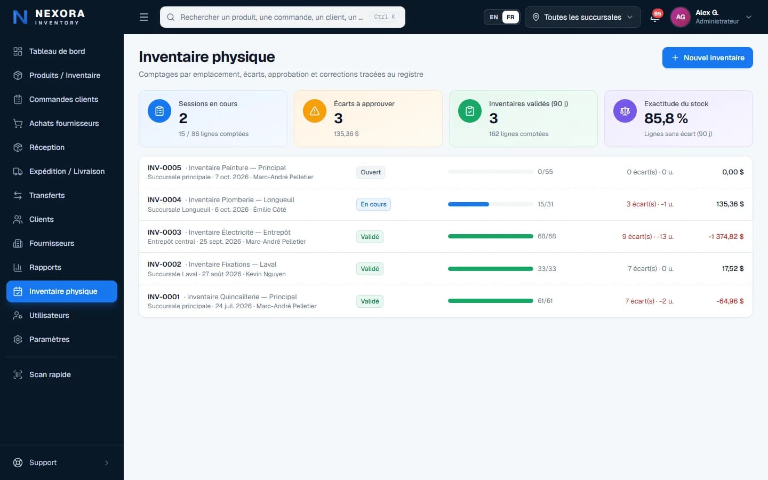Open the Toutes les succursales dropdown

coord(583,17)
